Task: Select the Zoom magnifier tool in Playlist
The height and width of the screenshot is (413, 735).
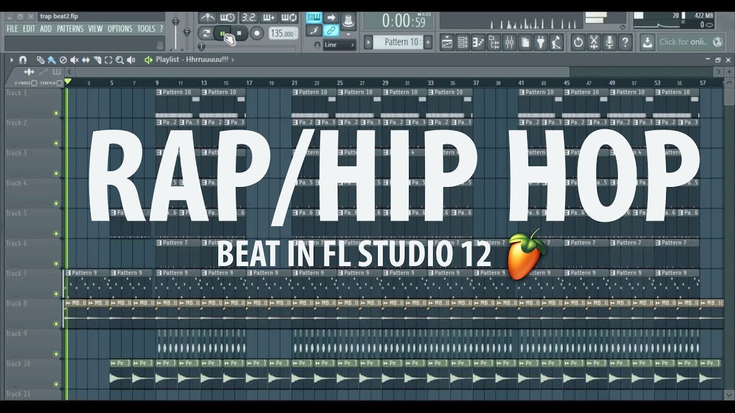Action: tap(119, 60)
